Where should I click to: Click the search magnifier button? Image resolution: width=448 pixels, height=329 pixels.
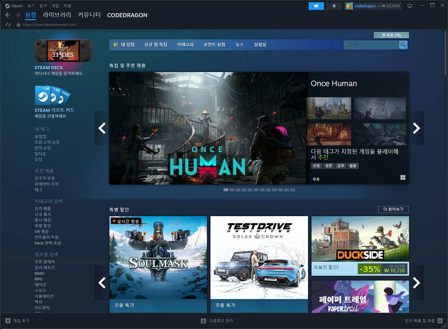pos(403,45)
